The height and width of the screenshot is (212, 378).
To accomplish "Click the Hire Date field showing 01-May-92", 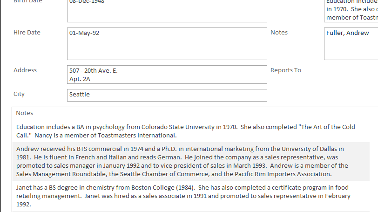I will [x=167, y=44].
